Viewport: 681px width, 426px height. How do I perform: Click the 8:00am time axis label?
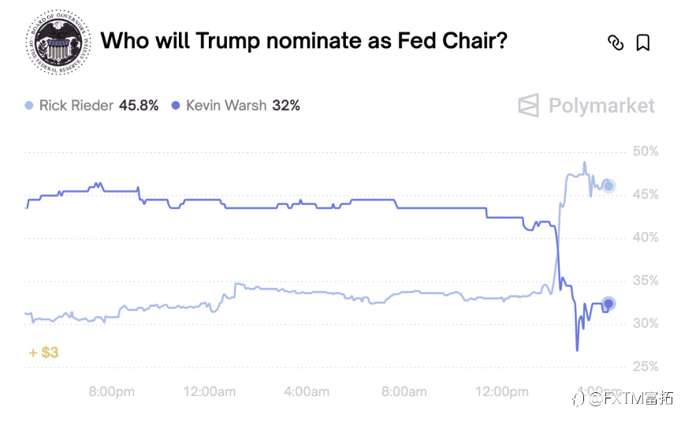point(404,391)
